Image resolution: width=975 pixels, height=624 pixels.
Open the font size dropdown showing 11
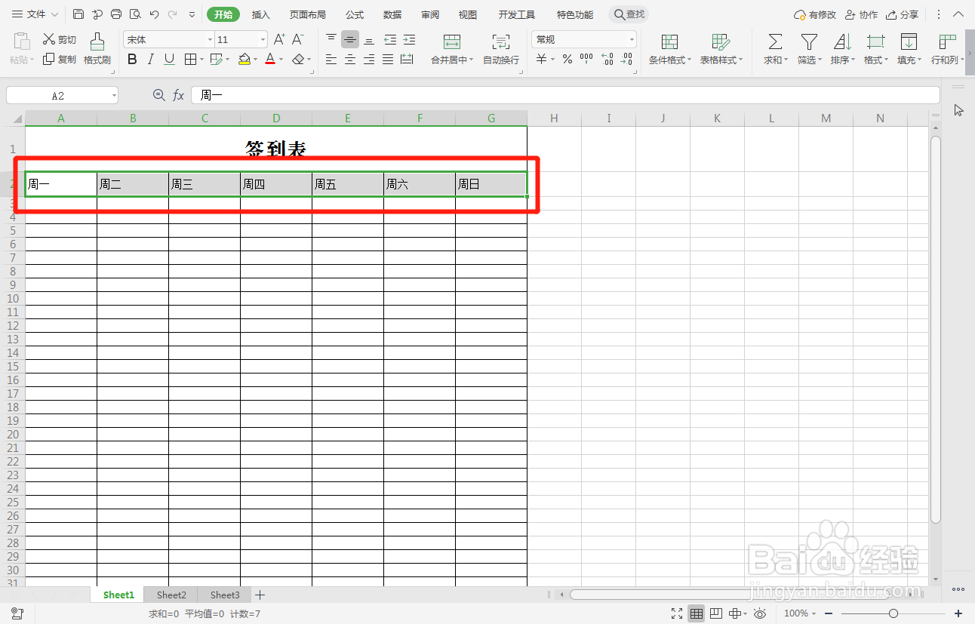point(263,40)
